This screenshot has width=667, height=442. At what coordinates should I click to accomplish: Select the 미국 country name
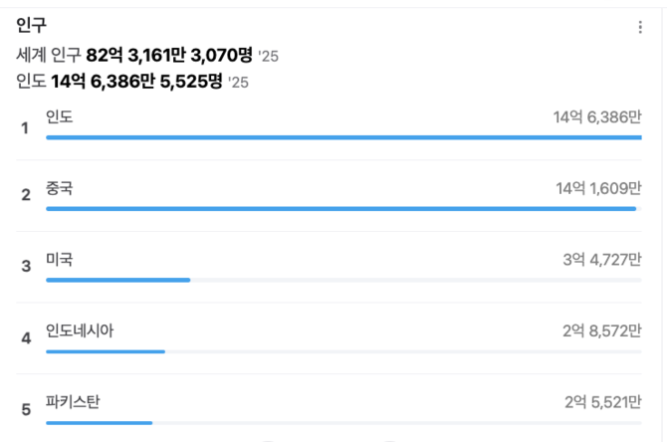coord(60,260)
